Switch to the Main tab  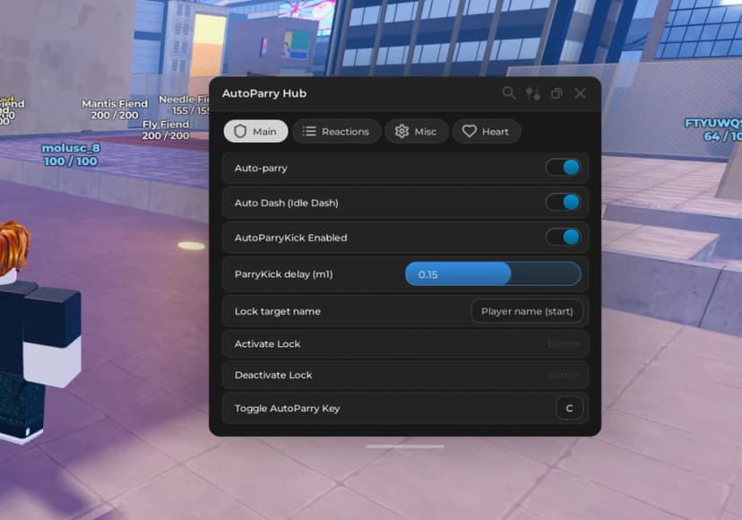(x=255, y=131)
